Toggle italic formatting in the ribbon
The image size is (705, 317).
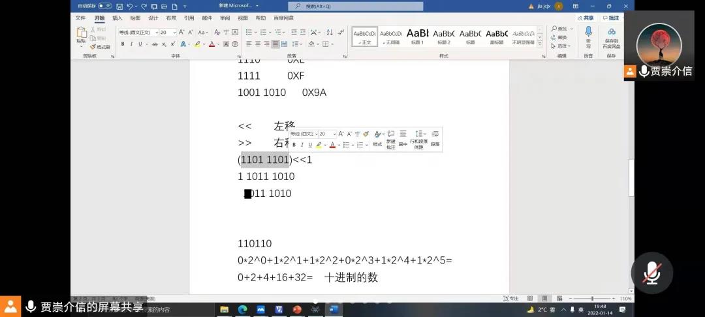pyautogui.click(x=131, y=44)
